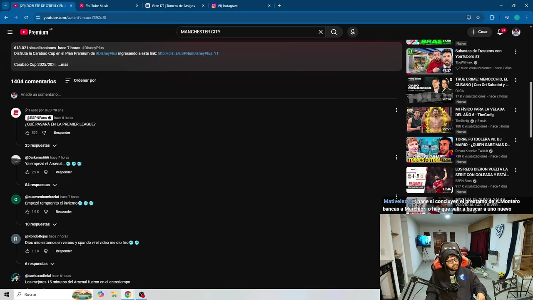Open the Windows Start menu
The height and width of the screenshot is (300, 533).
[x=6, y=295]
